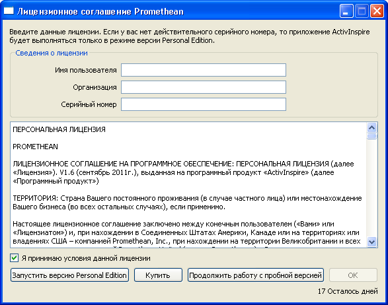Click the 17 Осталось дней label
388x305 pixels.
(348, 291)
